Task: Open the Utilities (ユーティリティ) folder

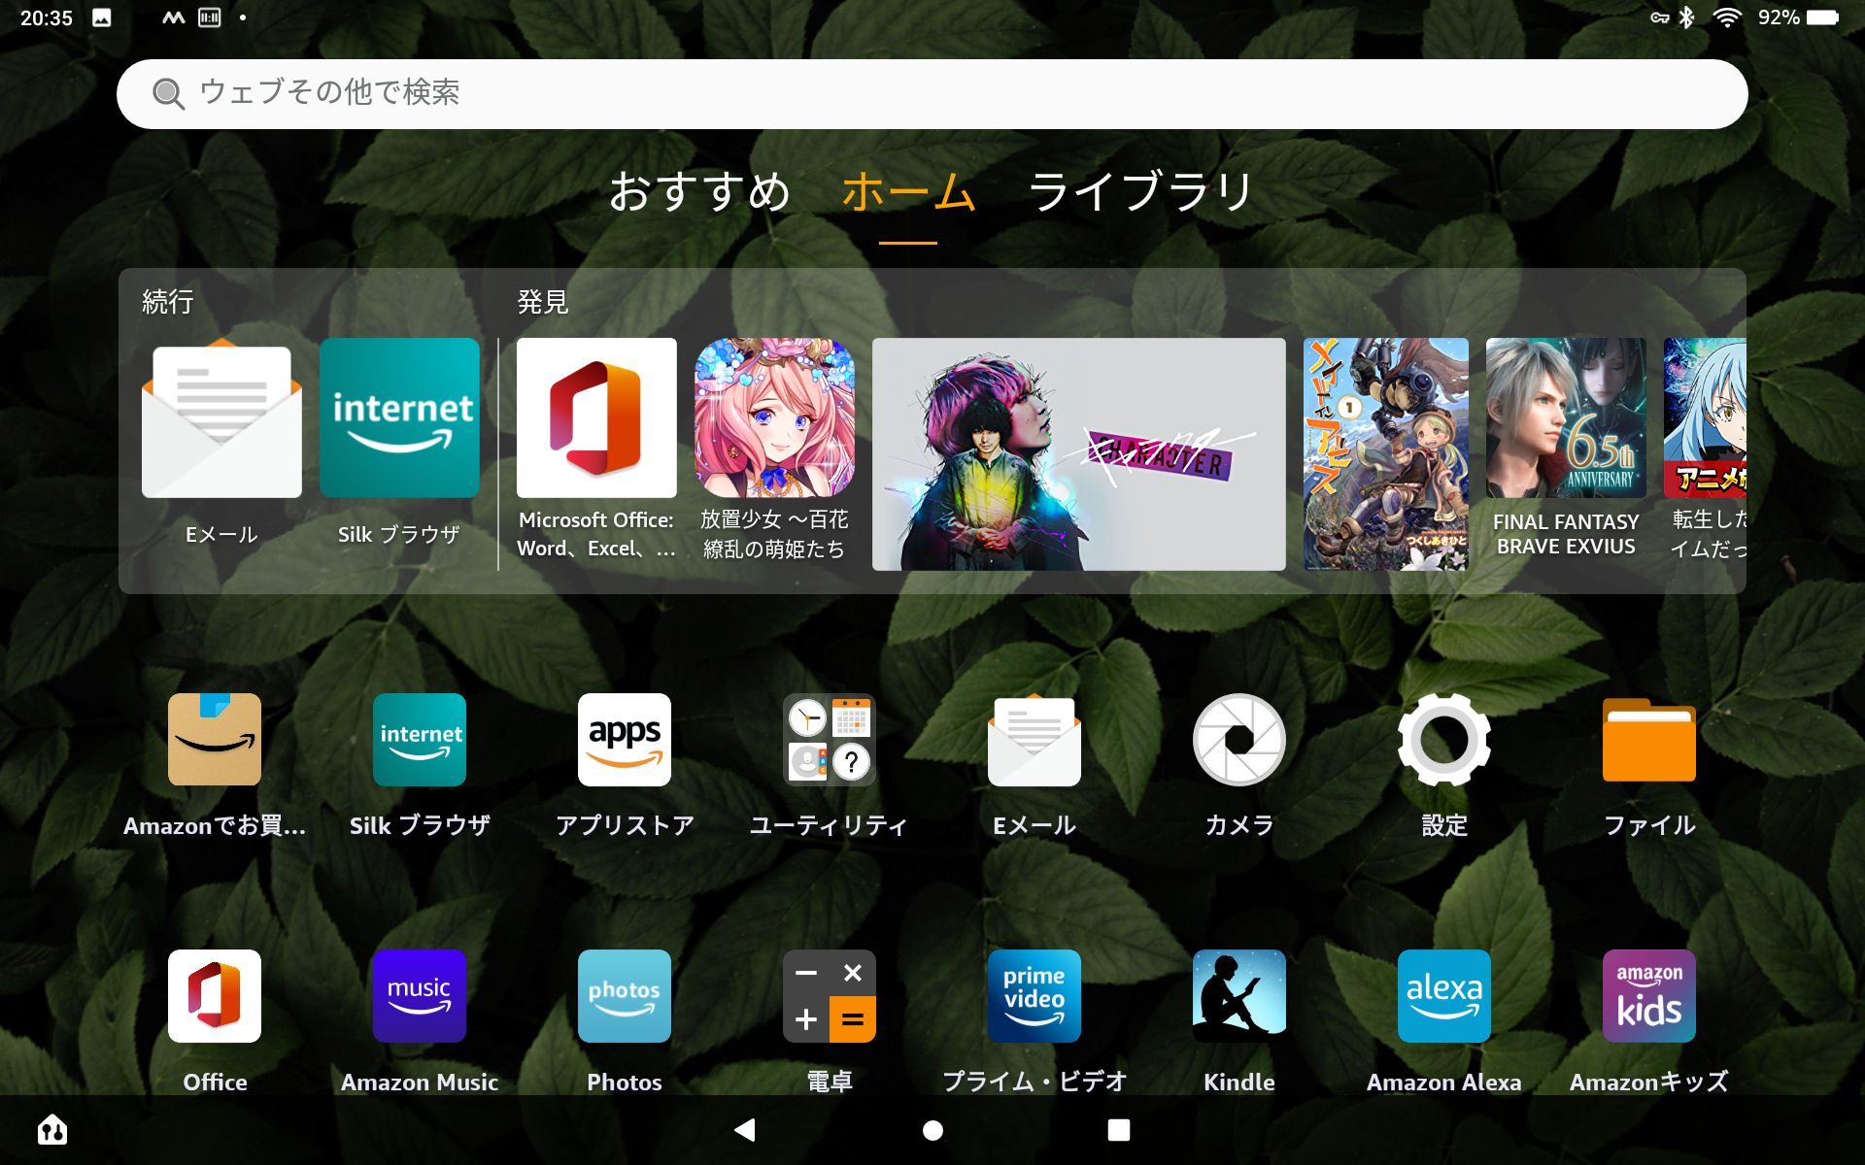Action: (829, 740)
